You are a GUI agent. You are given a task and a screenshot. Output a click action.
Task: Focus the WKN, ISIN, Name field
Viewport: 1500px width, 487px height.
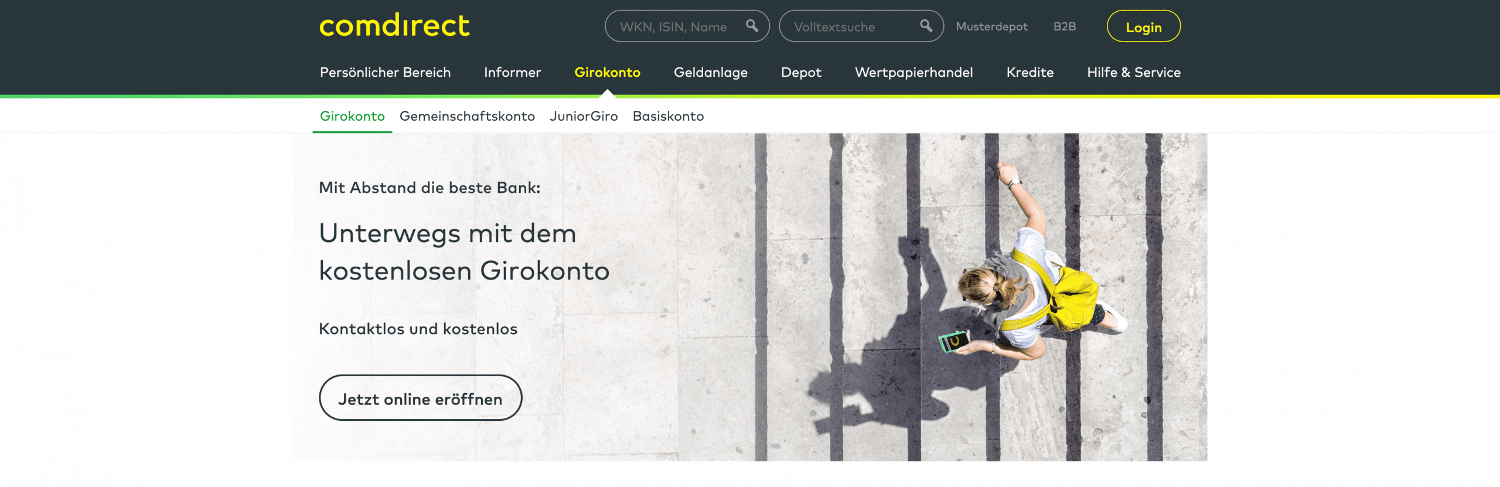click(687, 26)
